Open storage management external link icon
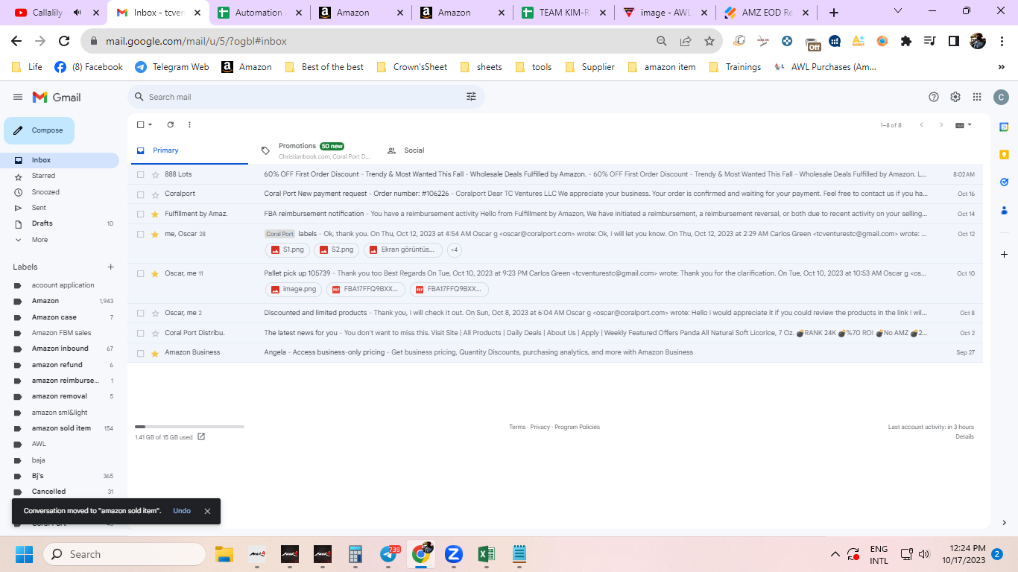The image size is (1018, 572). (x=201, y=436)
